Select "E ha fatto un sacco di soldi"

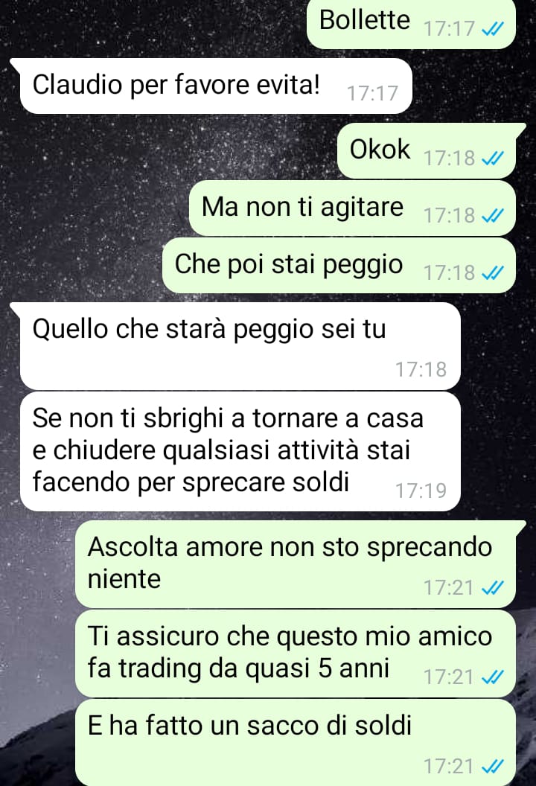pos(296,743)
